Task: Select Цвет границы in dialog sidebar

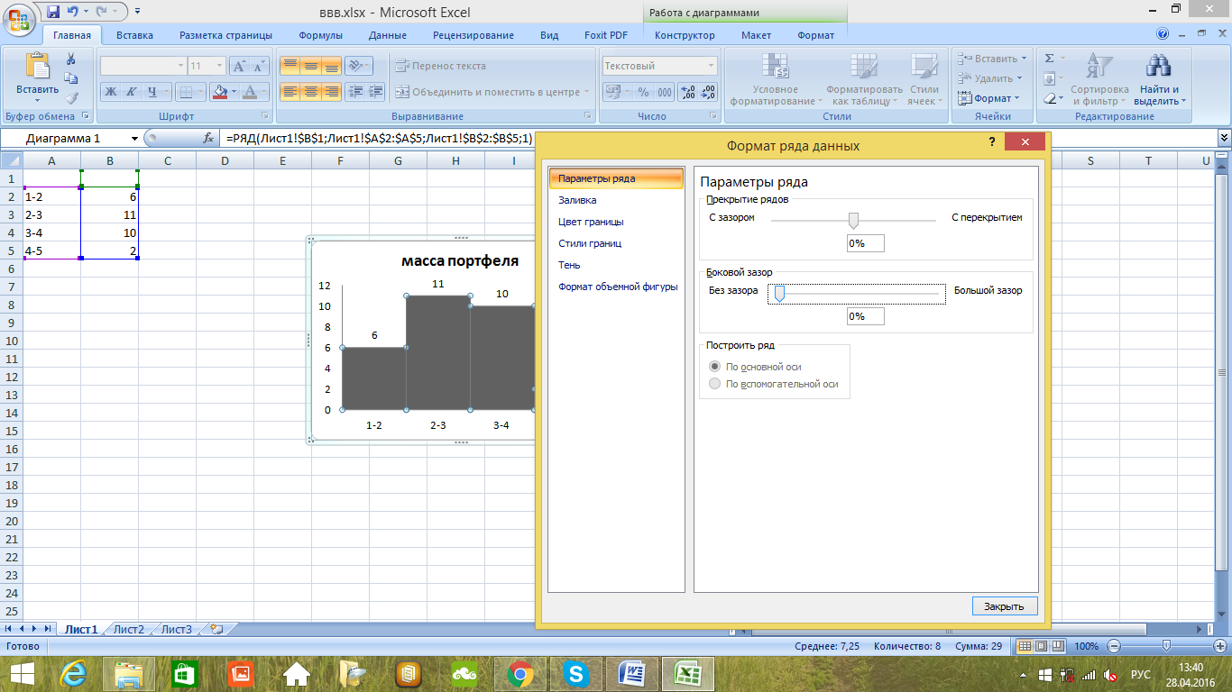Action: tap(616, 222)
